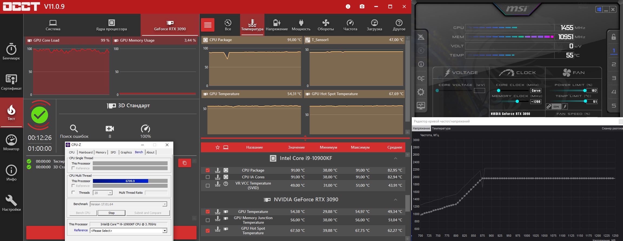Uncheck the GPU Temperature sensor checkbox
This screenshot has height=241, width=623.
click(x=208, y=212)
